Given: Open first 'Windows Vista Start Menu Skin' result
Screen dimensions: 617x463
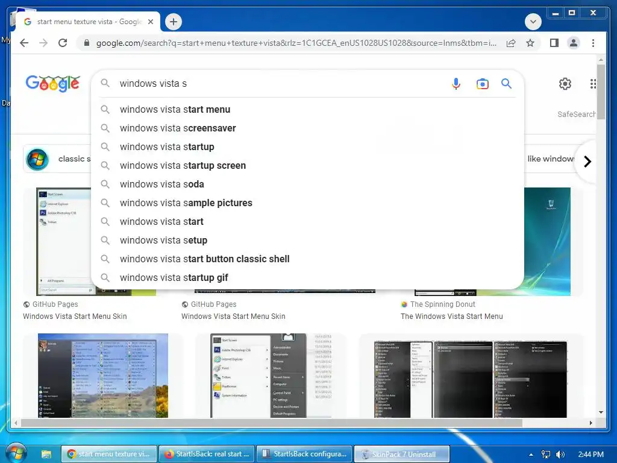Looking at the screenshot, I should [75, 316].
